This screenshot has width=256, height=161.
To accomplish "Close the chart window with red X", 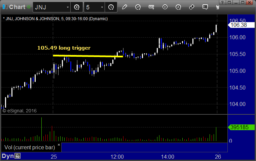I will (x=250, y=2).
